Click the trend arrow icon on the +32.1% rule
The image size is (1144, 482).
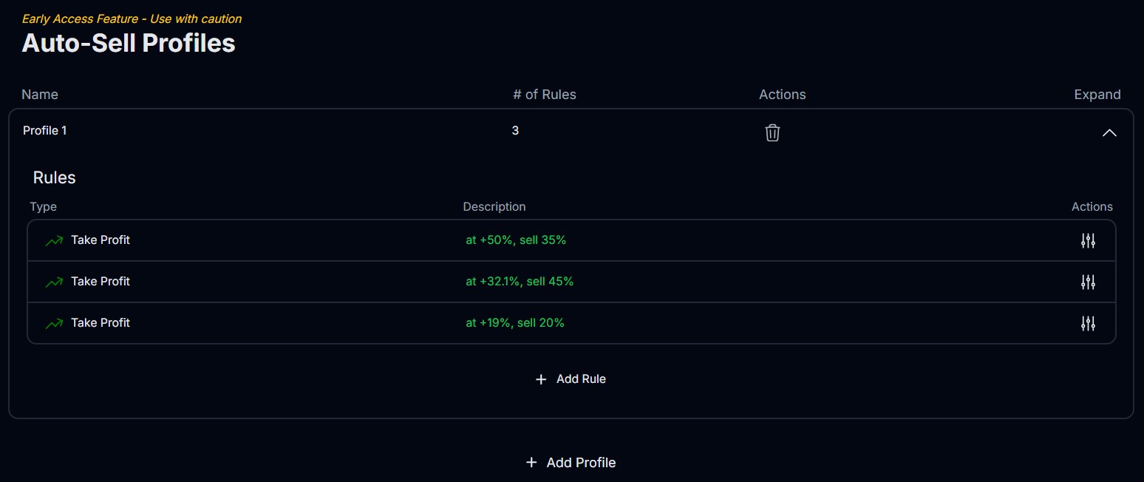click(54, 282)
